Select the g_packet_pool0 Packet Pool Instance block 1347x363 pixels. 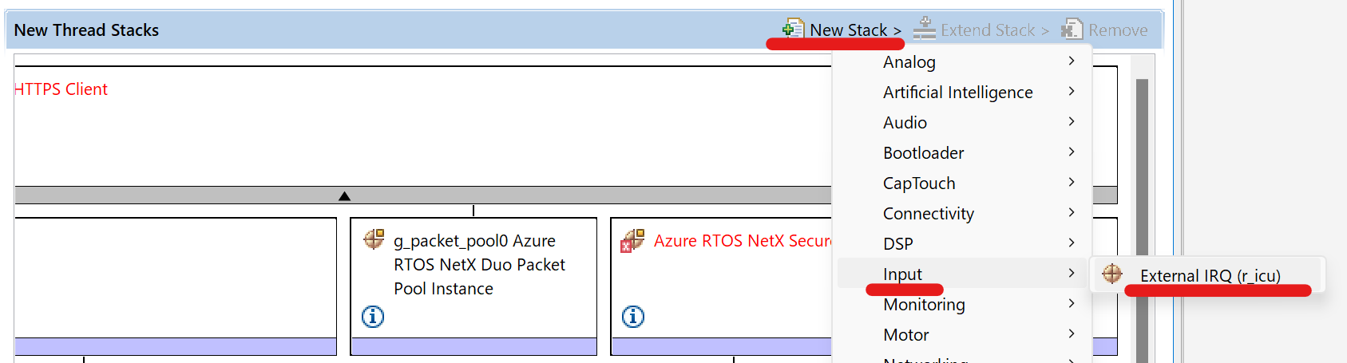[x=473, y=286]
